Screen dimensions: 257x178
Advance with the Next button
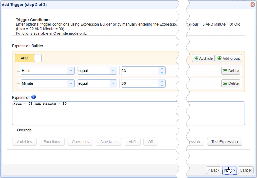[230, 170]
